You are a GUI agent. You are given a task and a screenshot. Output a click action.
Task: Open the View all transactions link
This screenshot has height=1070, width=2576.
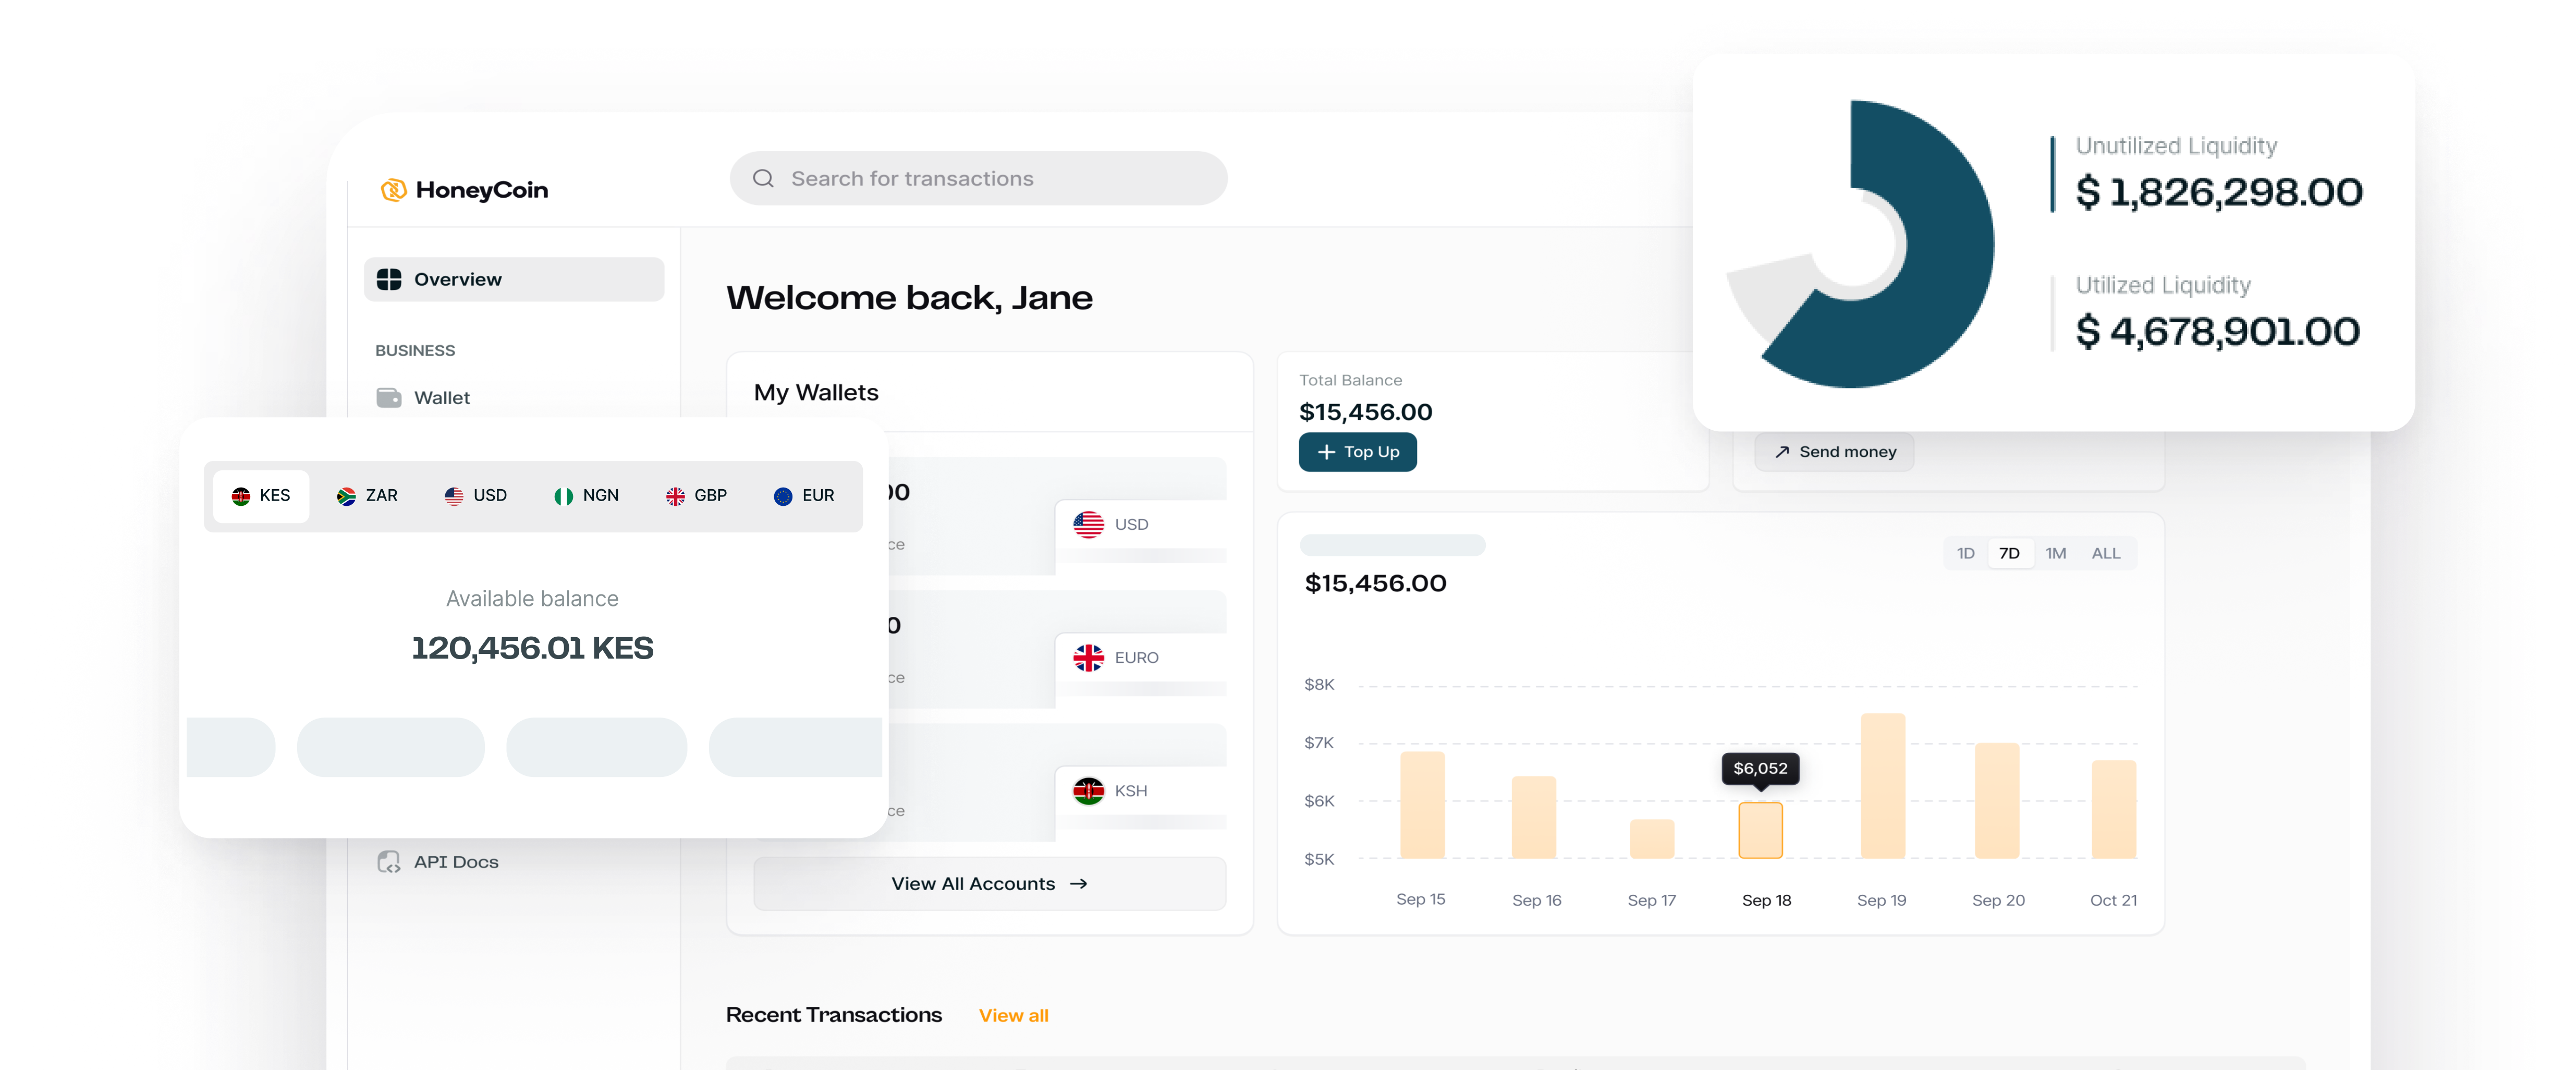pyautogui.click(x=1013, y=1016)
